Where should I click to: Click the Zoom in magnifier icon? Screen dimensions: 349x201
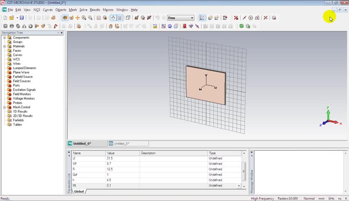coord(84,18)
